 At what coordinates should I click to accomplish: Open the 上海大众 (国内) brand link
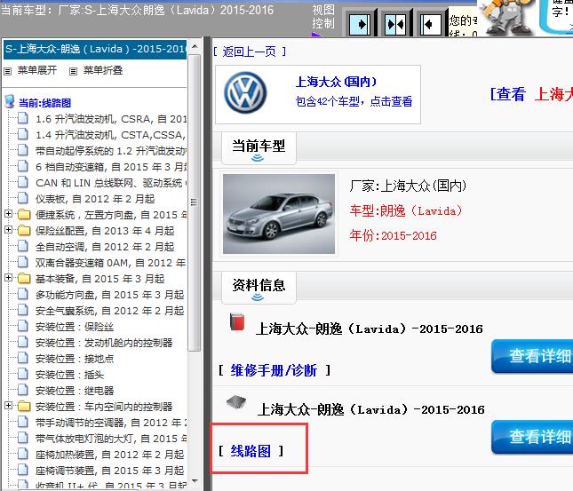click(336, 82)
